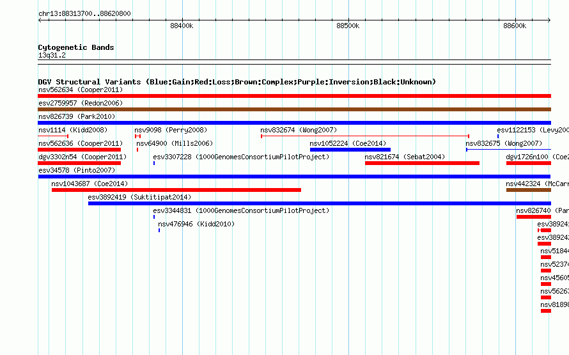This screenshot has width=569, height=355.
Task: Open the nsv9098 (Perry2008) label
Action: tap(171, 130)
